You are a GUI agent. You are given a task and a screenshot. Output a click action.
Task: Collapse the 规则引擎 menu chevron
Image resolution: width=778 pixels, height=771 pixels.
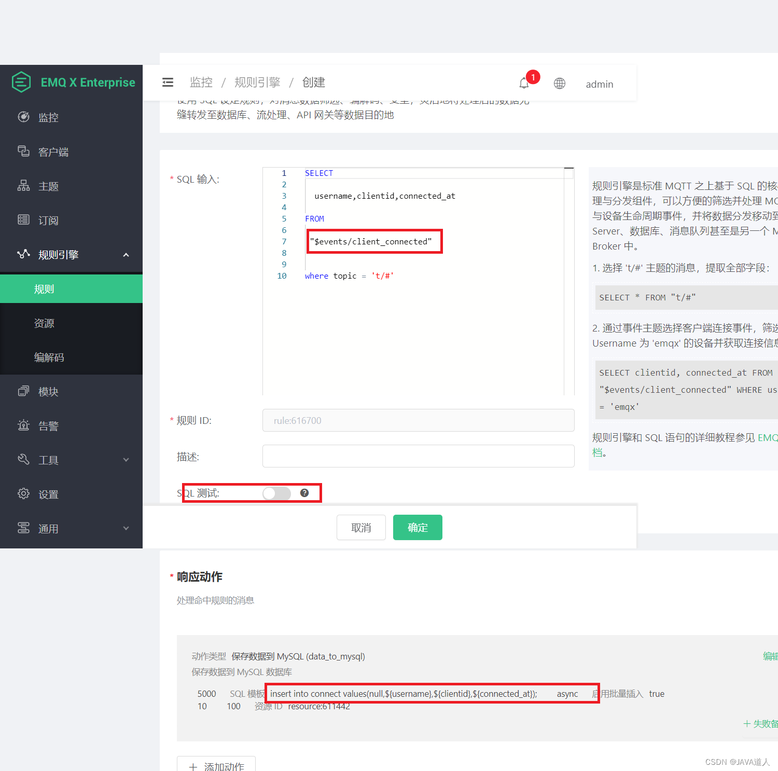[126, 255]
